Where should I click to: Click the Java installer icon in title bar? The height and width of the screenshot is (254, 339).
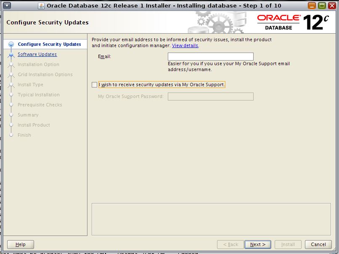[41, 5]
